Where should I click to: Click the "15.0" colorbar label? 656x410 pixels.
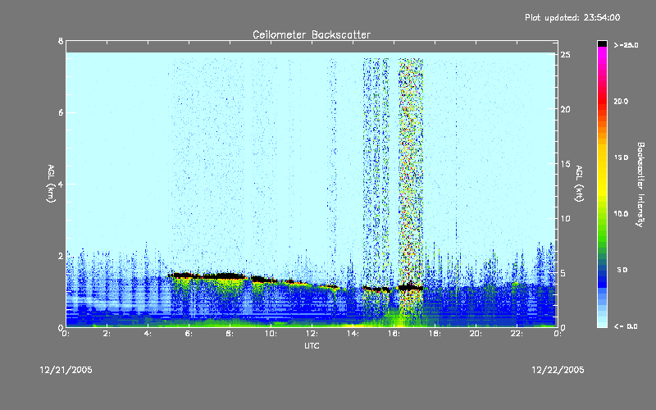621,157
